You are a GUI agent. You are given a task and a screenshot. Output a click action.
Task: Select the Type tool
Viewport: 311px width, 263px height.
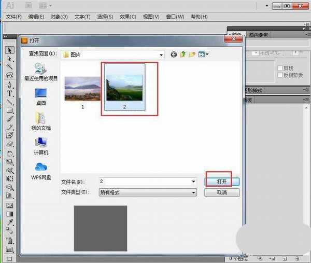[9, 93]
